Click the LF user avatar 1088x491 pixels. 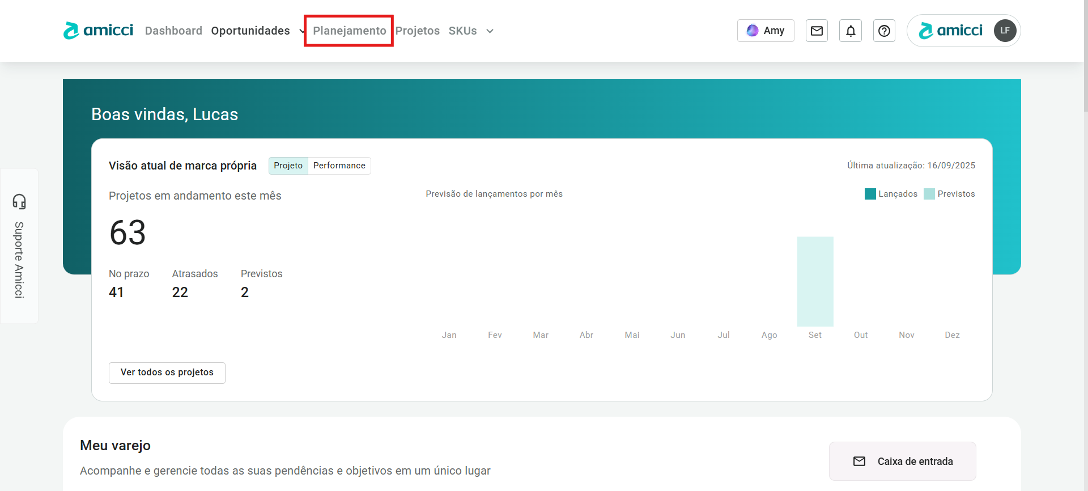point(1005,31)
